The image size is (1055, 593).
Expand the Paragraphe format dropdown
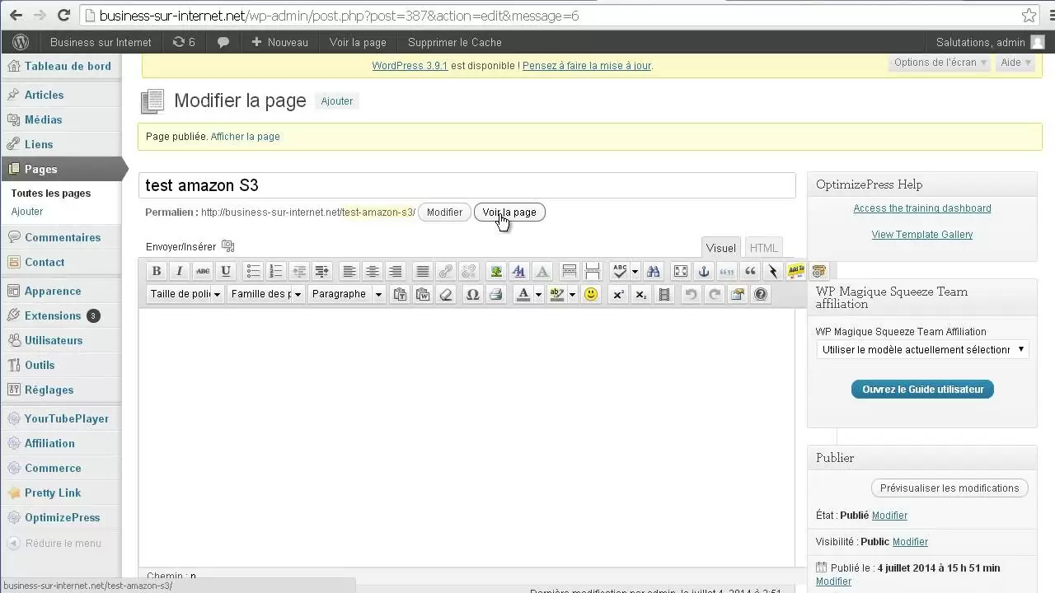pyautogui.click(x=347, y=294)
